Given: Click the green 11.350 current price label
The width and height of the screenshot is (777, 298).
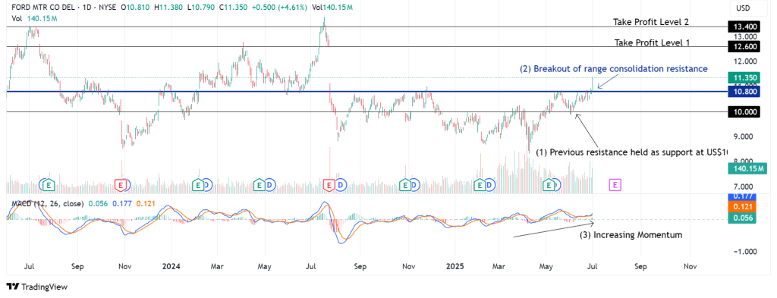Looking at the screenshot, I should (743, 77).
